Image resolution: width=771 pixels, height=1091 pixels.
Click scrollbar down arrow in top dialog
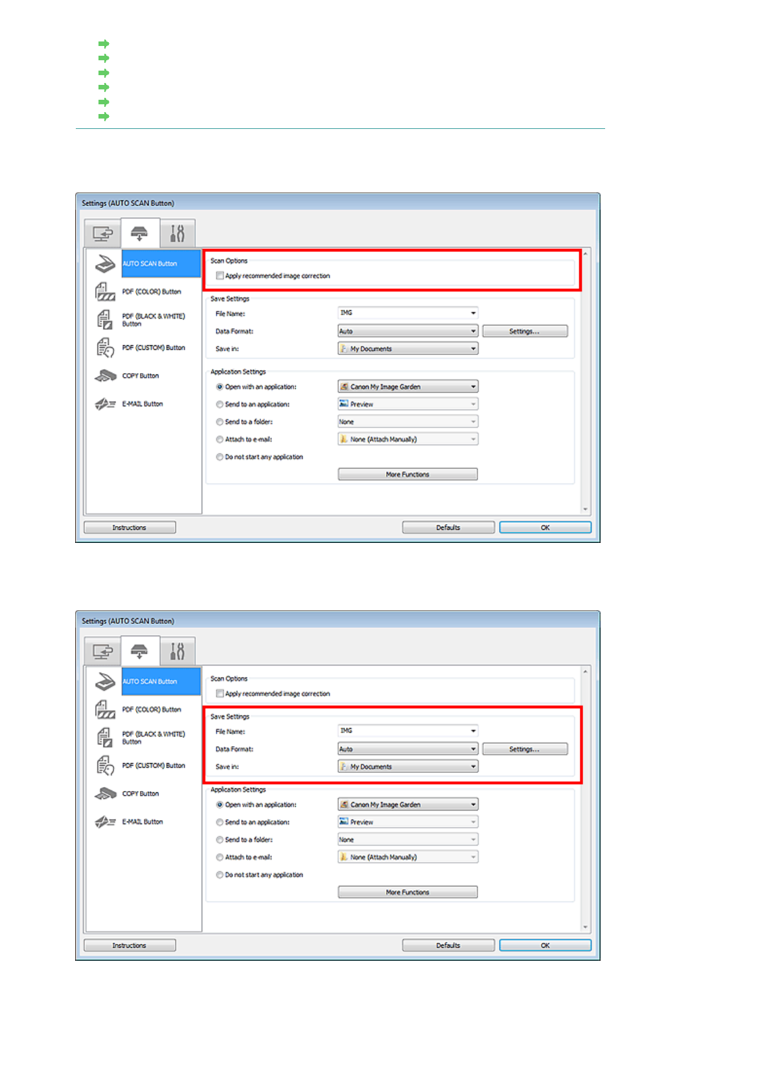pyautogui.click(x=585, y=509)
